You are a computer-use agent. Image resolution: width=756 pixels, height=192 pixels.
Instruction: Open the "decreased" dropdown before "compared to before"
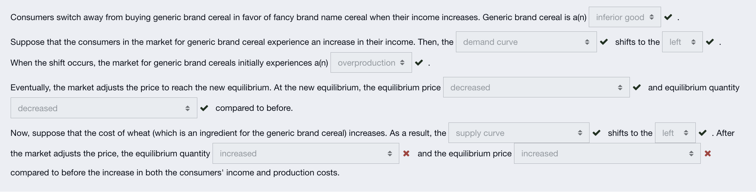pos(104,108)
